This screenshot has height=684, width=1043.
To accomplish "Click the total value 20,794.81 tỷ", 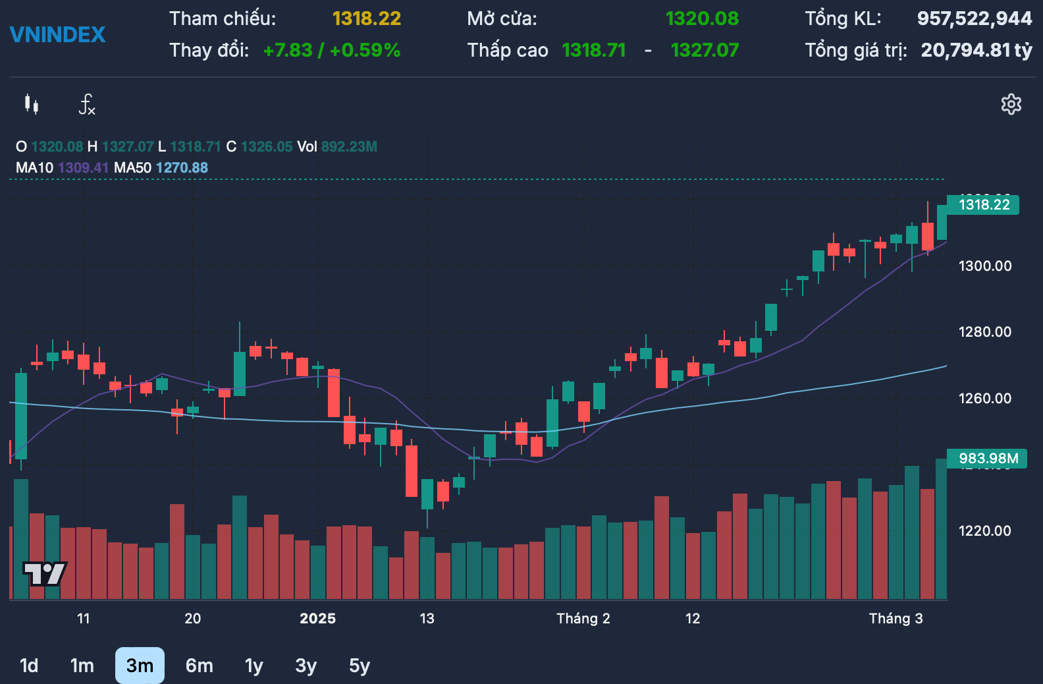I will pyautogui.click(x=976, y=50).
